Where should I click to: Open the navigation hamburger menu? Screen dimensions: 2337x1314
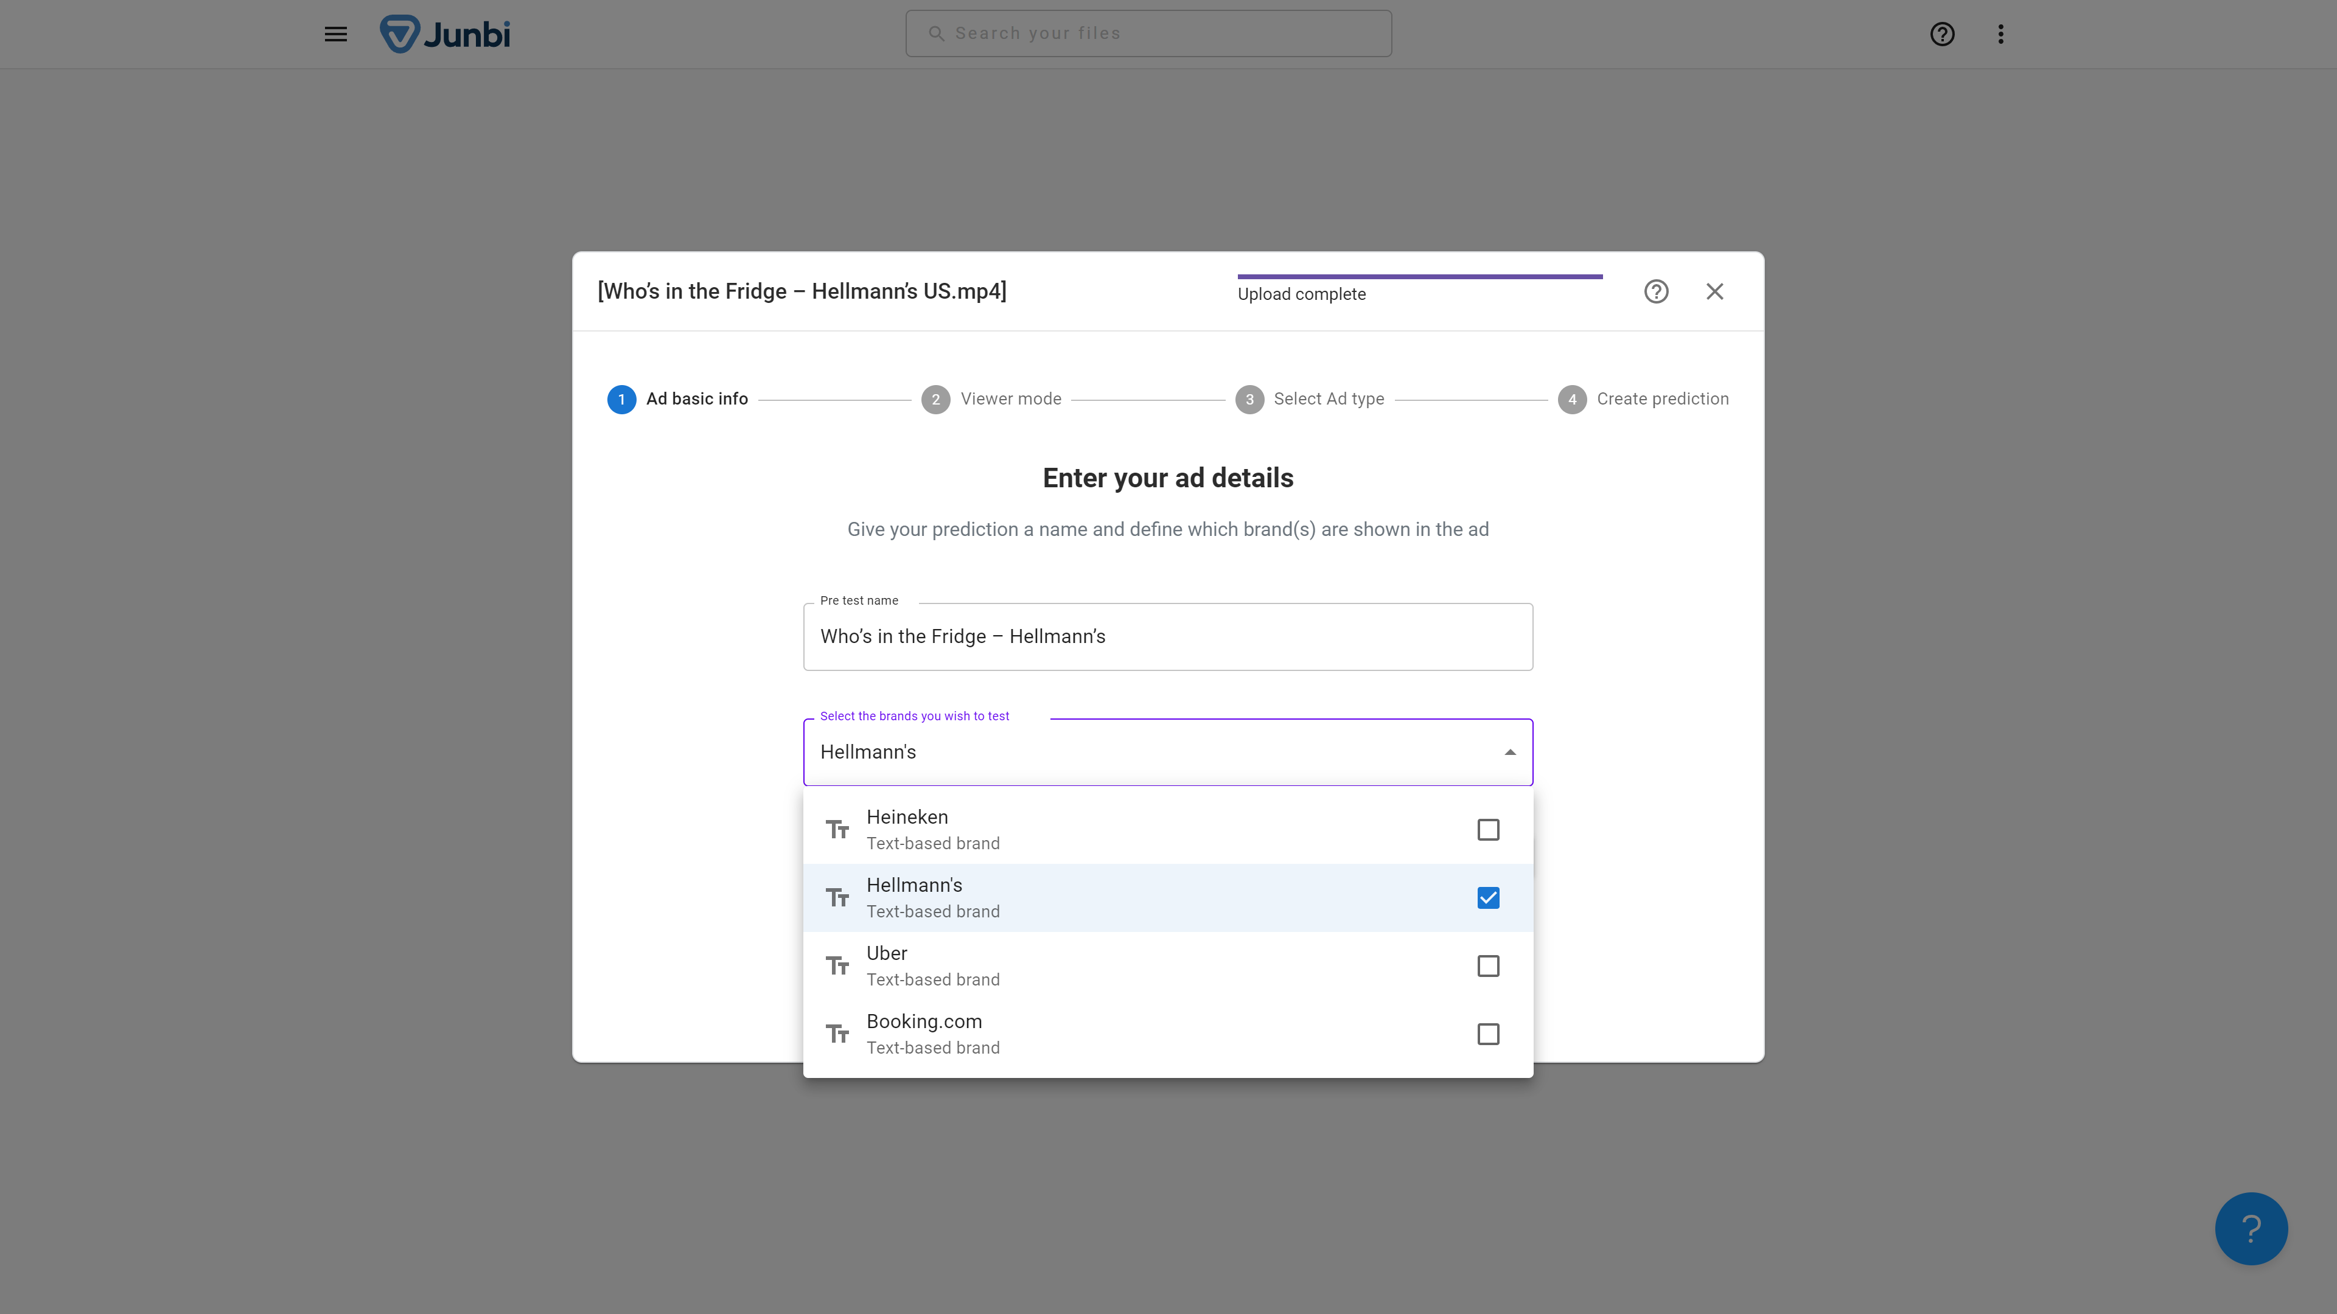coord(335,33)
